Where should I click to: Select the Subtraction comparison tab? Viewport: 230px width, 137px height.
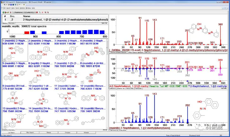point(138,89)
